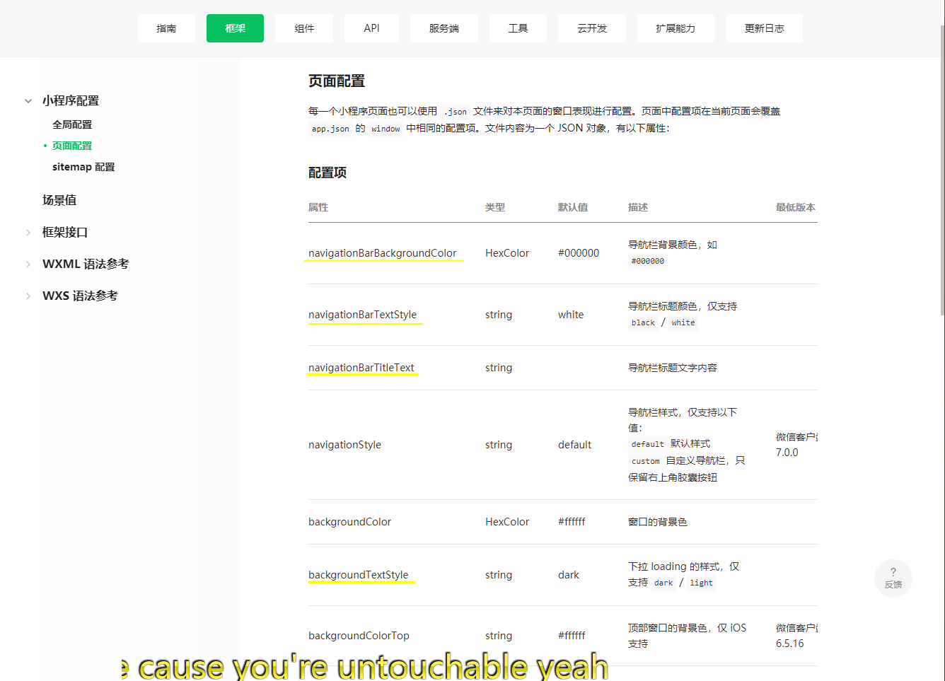This screenshot has width=945, height=681.
Task: Switch to the 指南 tab
Action: click(166, 28)
